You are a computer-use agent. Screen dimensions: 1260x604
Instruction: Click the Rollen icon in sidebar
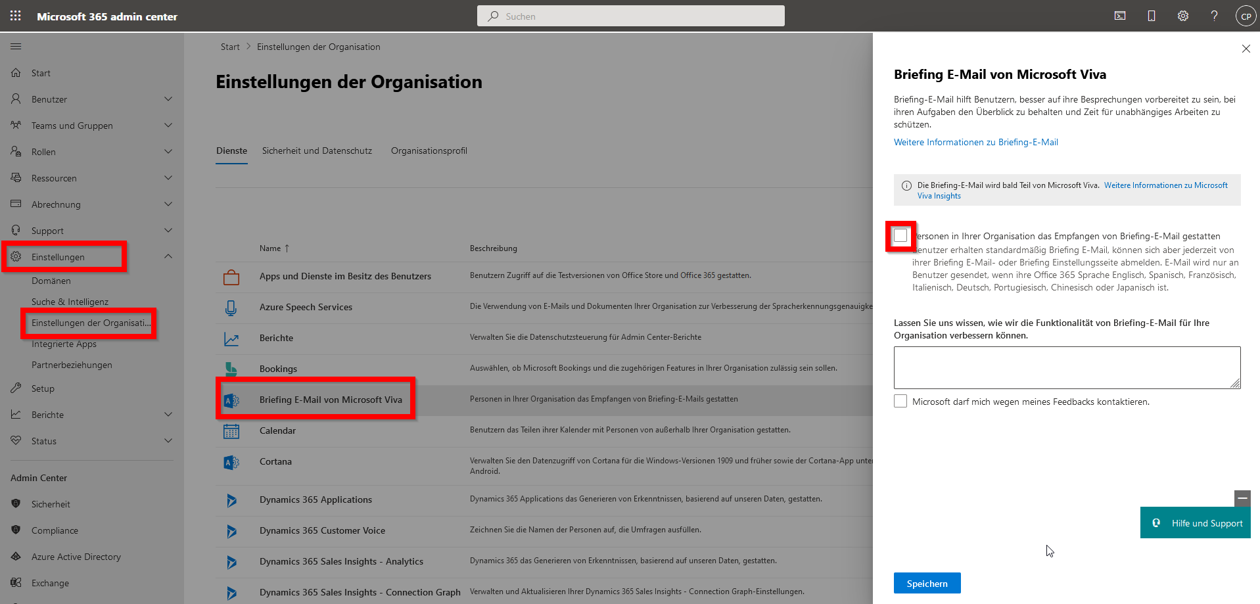(x=16, y=151)
